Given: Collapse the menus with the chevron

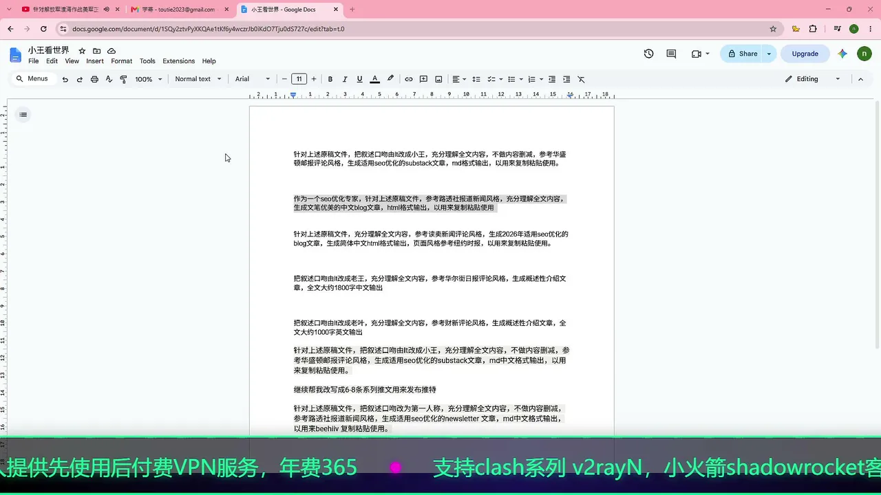Looking at the screenshot, I should pos(860,79).
